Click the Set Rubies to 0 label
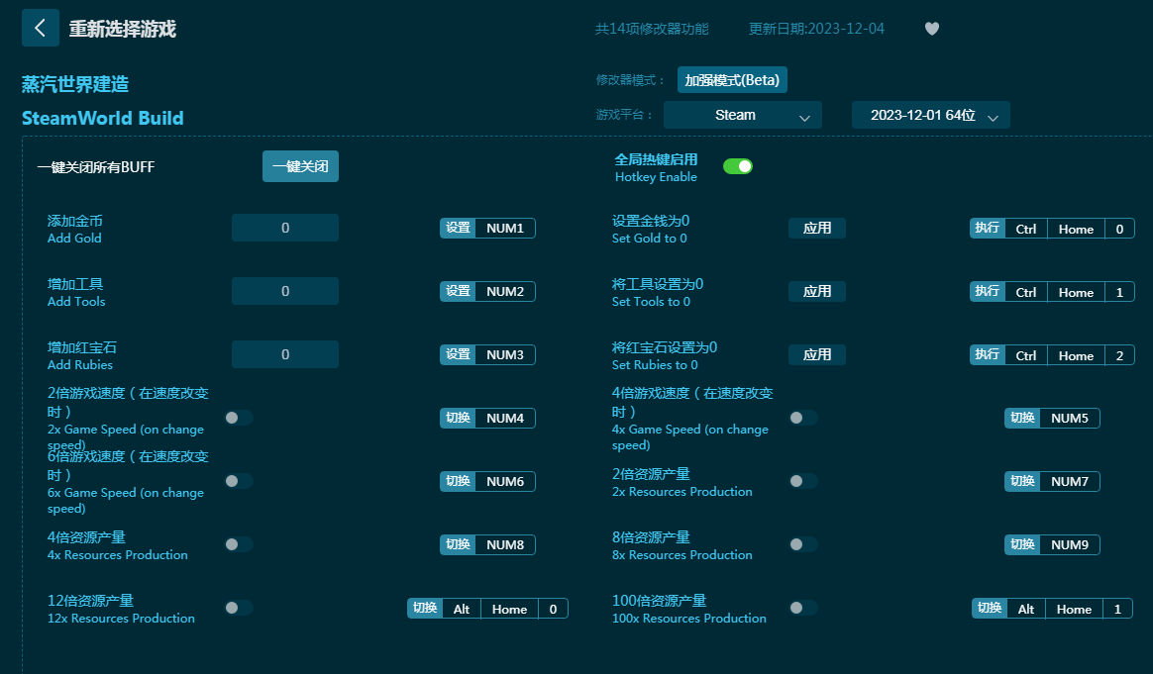1153x674 pixels. tap(655, 364)
